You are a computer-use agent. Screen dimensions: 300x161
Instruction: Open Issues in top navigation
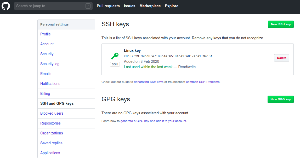(129, 6)
